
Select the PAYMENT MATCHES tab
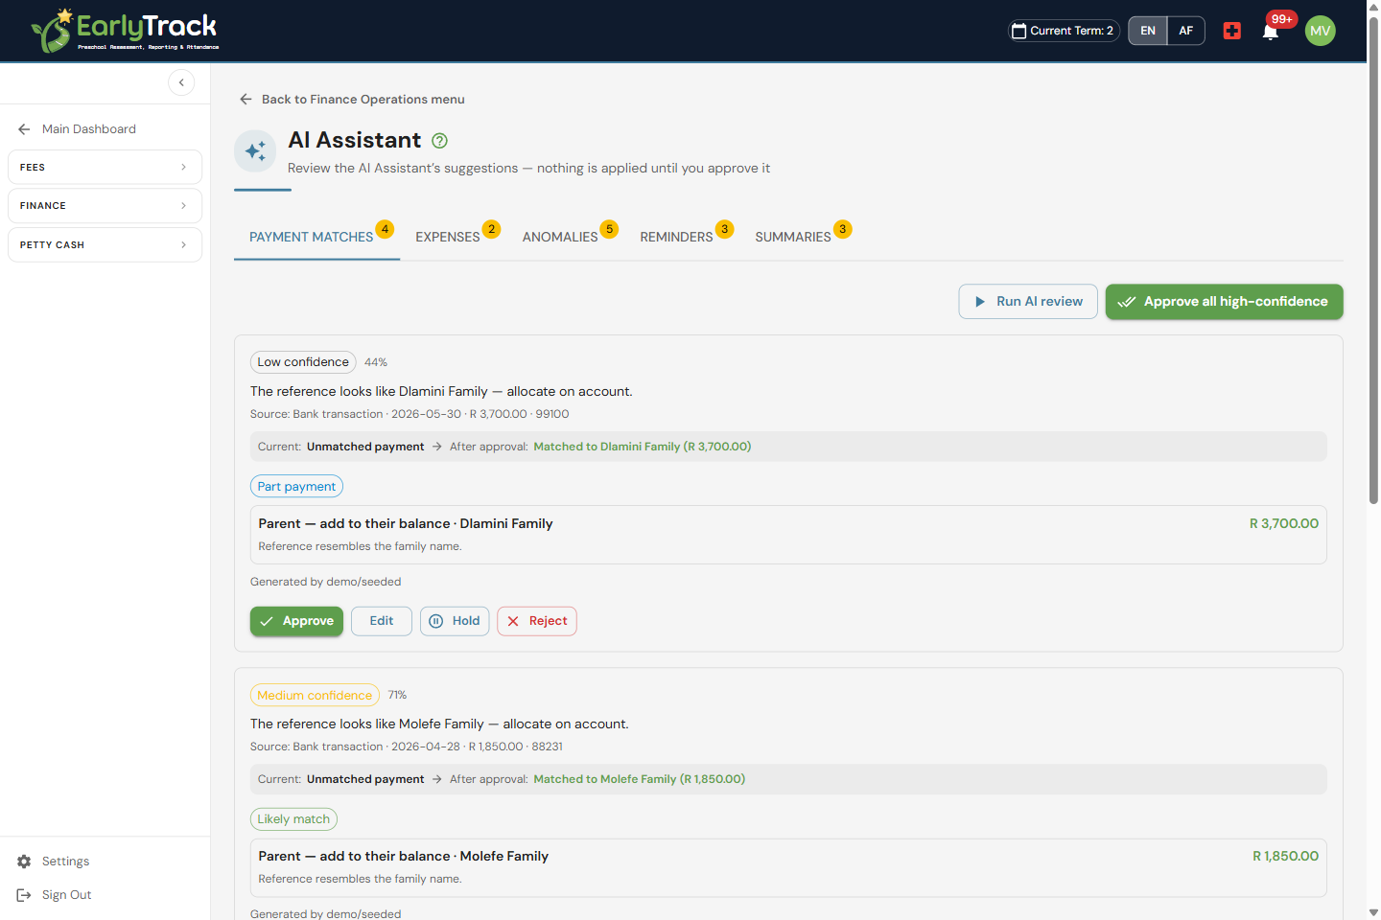tap(316, 237)
